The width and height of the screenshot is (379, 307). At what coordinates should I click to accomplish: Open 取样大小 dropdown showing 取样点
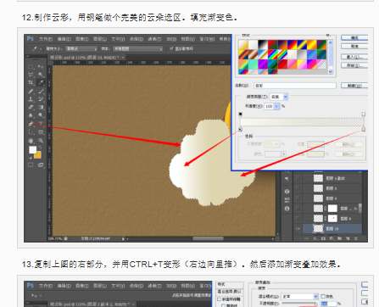click(81, 49)
